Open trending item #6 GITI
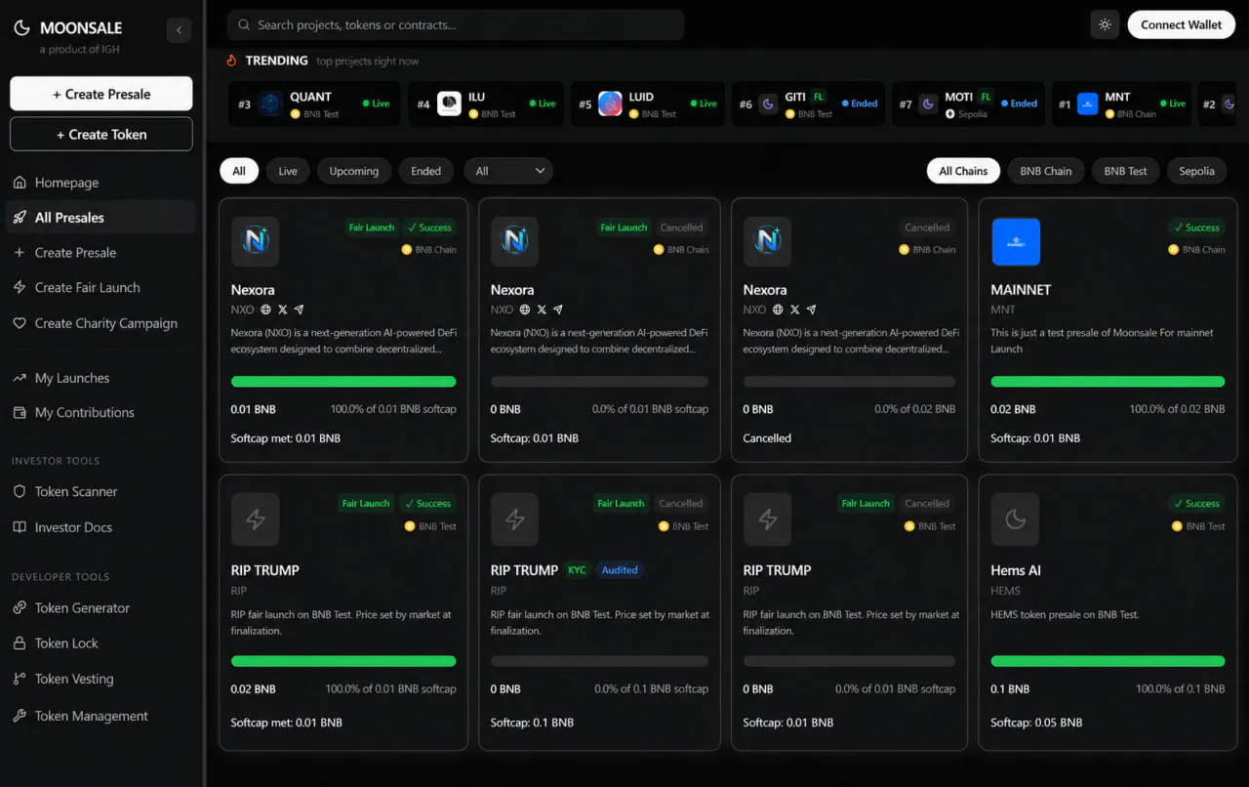The image size is (1249, 787). coord(807,104)
